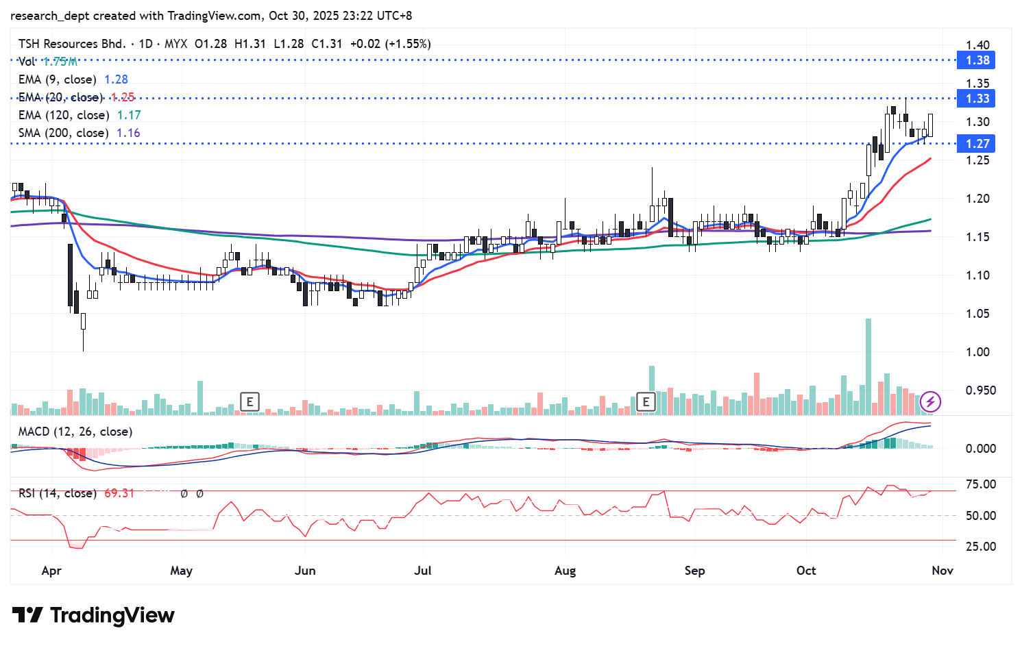The width and height of the screenshot is (1022, 646).
Task: Click the Oct label on time axis
Action: click(806, 571)
